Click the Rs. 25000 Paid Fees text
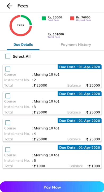104x192 pixels. [x=55, y=19]
